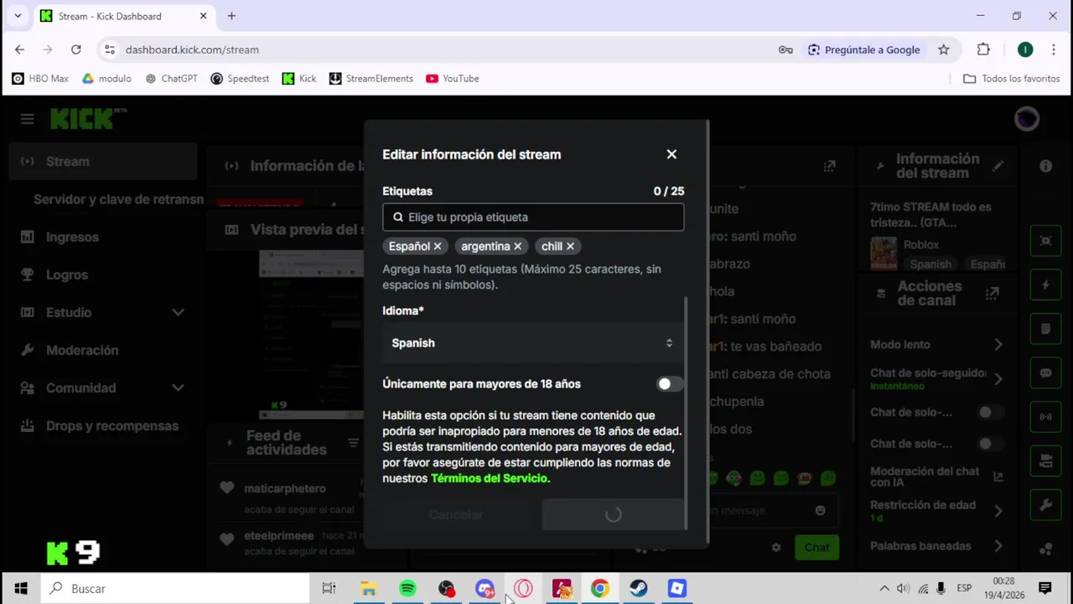Click the Kick Beta logo
Viewport: 1073px width, 604px height.
tap(87, 119)
